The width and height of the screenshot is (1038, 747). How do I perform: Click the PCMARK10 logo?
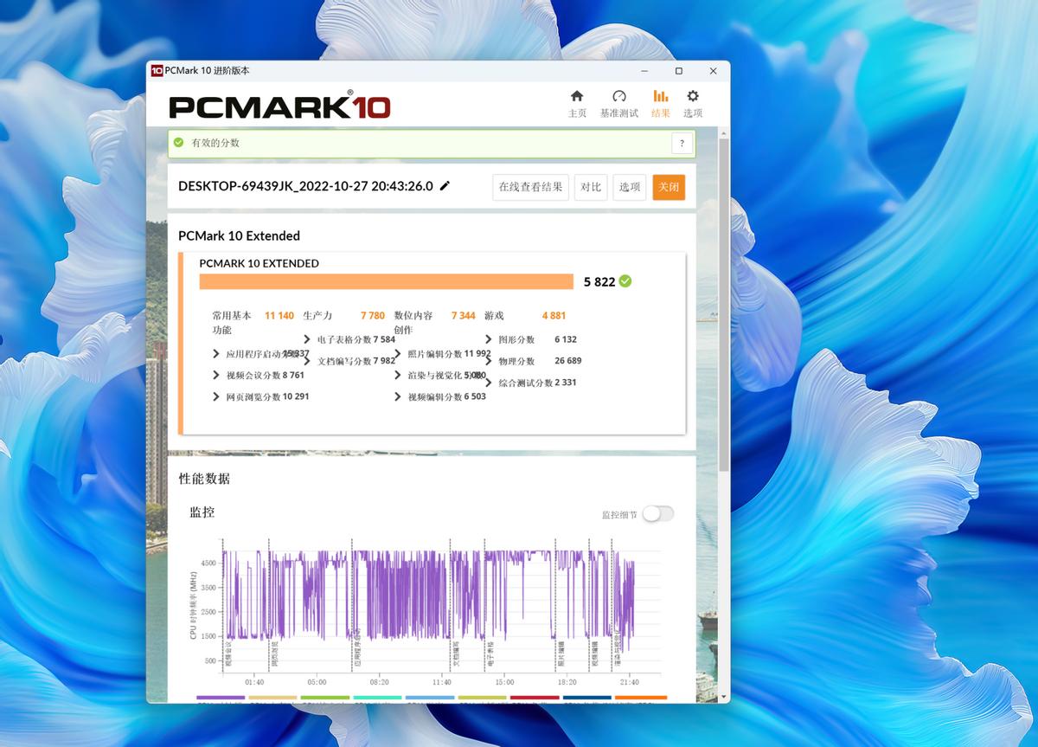click(279, 106)
